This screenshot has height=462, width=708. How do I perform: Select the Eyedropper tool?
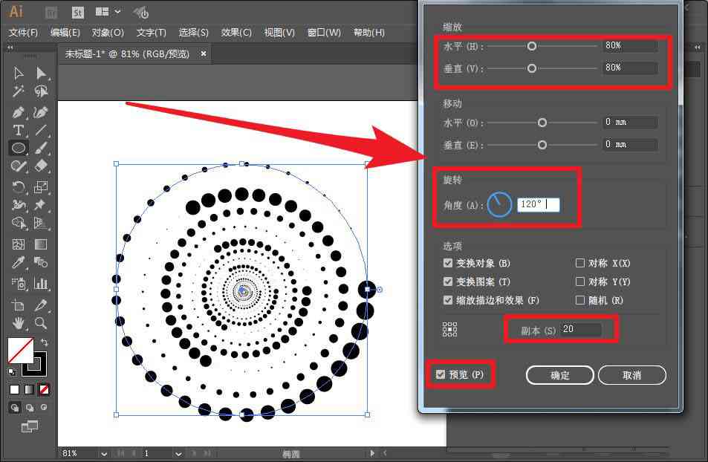(x=19, y=262)
